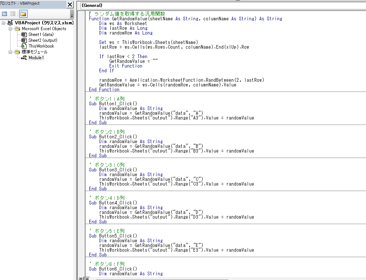This screenshot has width=366, height=280.
Task: Click the 'If lastRow < 2 Then' line
Action: click(123, 57)
